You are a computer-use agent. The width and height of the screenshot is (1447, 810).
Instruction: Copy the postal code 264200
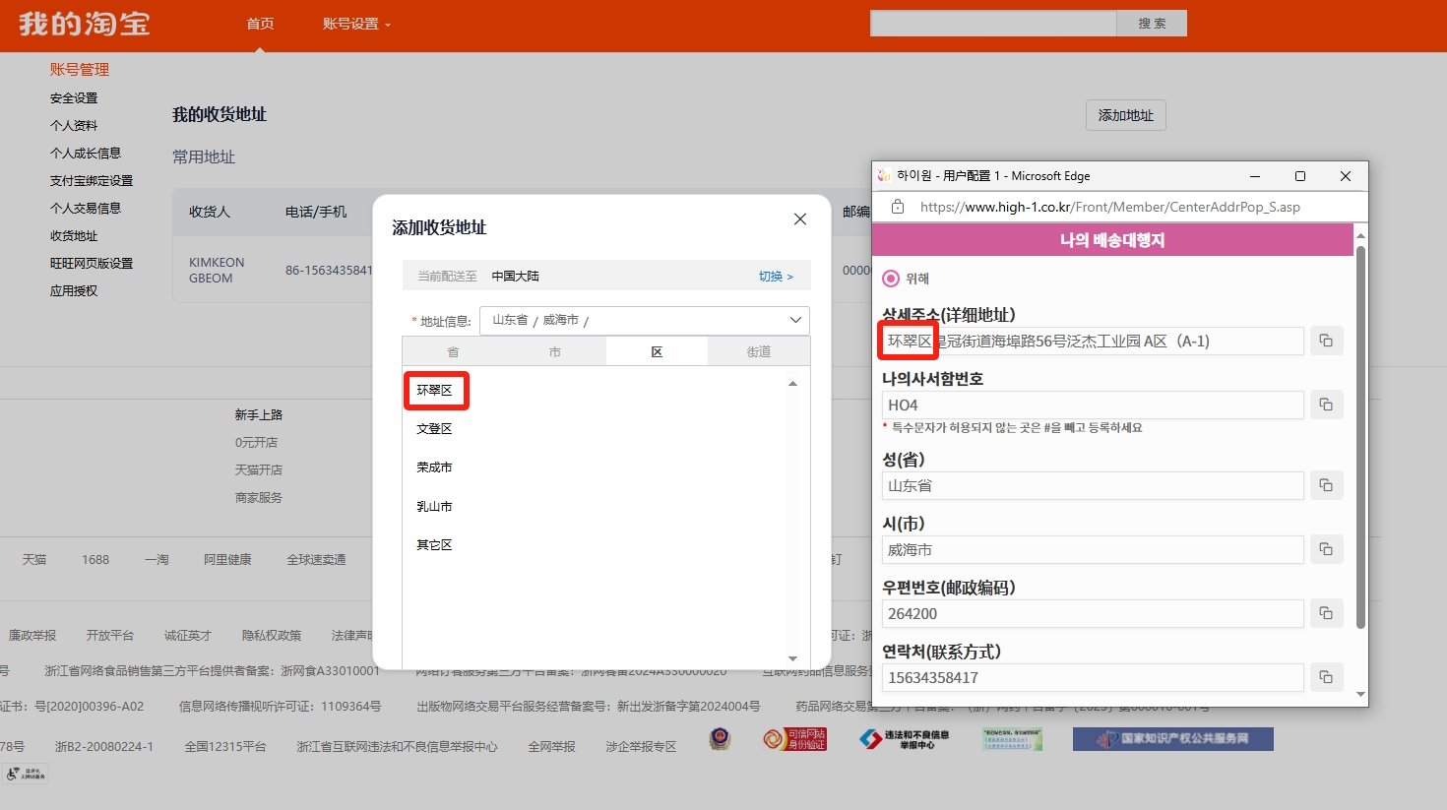pos(1326,613)
